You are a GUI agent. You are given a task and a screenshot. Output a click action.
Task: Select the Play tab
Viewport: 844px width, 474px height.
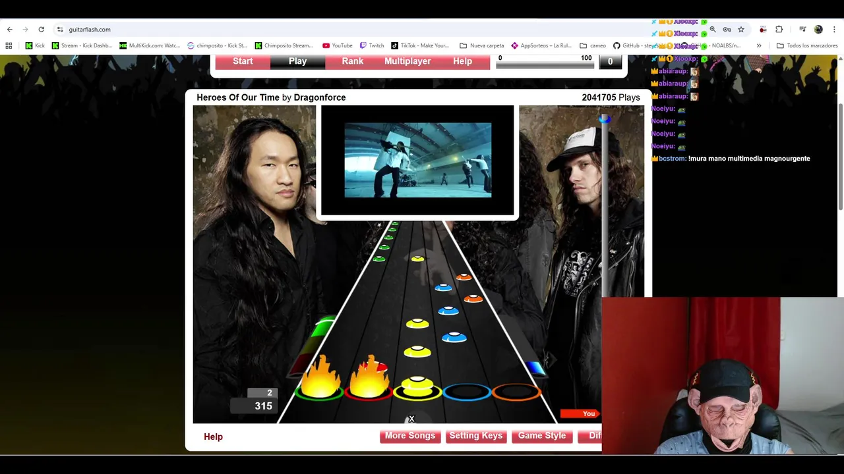(x=297, y=61)
